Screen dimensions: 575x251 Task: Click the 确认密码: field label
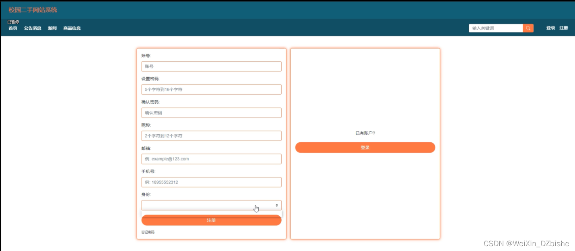pyautogui.click(x=150, y=102)
